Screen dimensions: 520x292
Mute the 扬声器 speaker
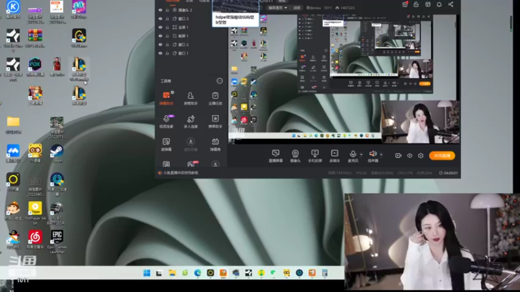tap(372, 156)
